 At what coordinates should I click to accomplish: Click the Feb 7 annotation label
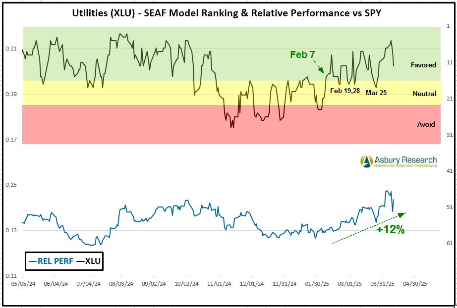pyautogui.click(x=302, y=54)
